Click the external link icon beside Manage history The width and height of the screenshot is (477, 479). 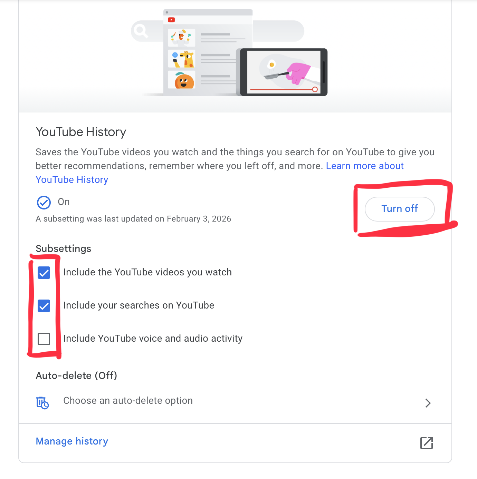tap(427, 443)
